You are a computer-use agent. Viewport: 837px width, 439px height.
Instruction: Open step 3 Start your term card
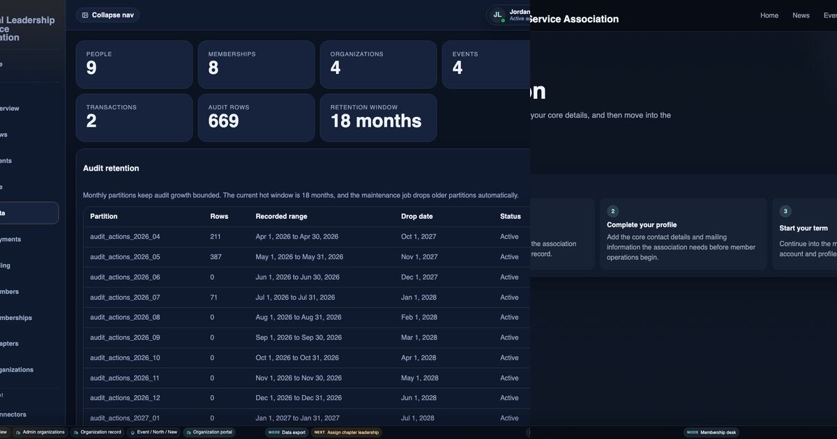pyautogui.click(x=804, y=234)
